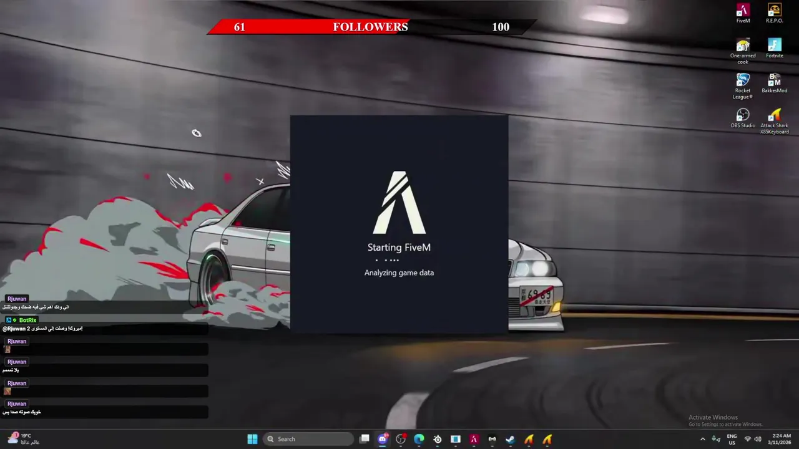
Task: Click the 'Analyzing game data' status text
Action: point(399,273)
